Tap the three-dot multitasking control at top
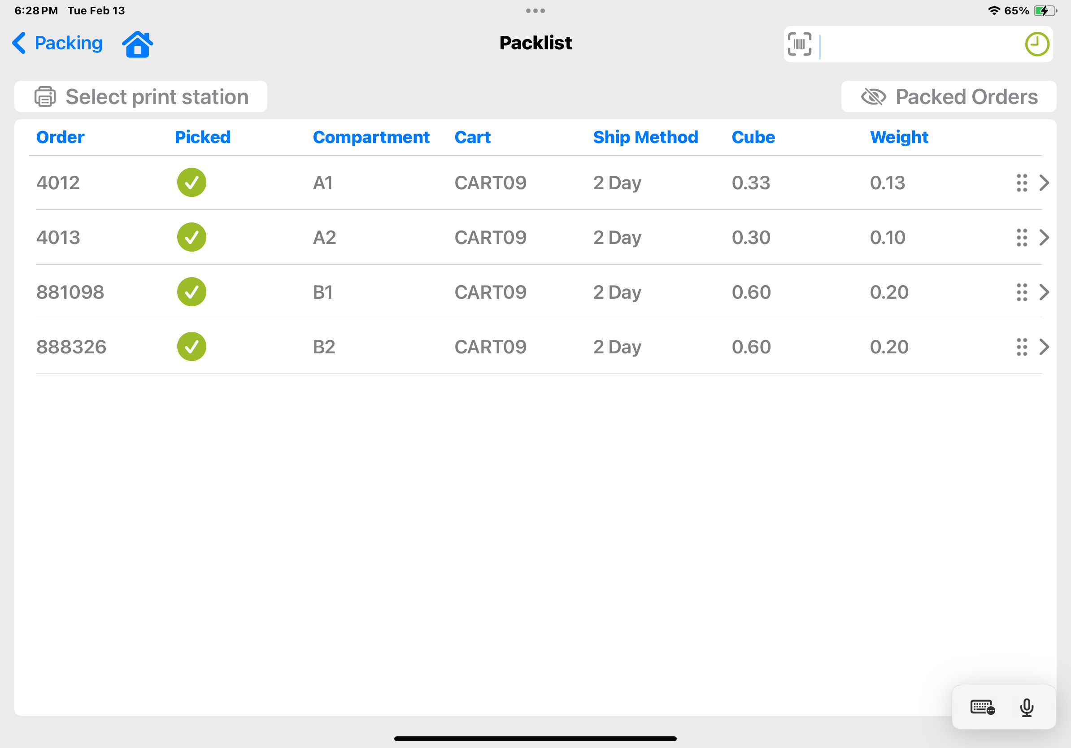This screenshot has height=748, width=1071. (x=535, y=11)
